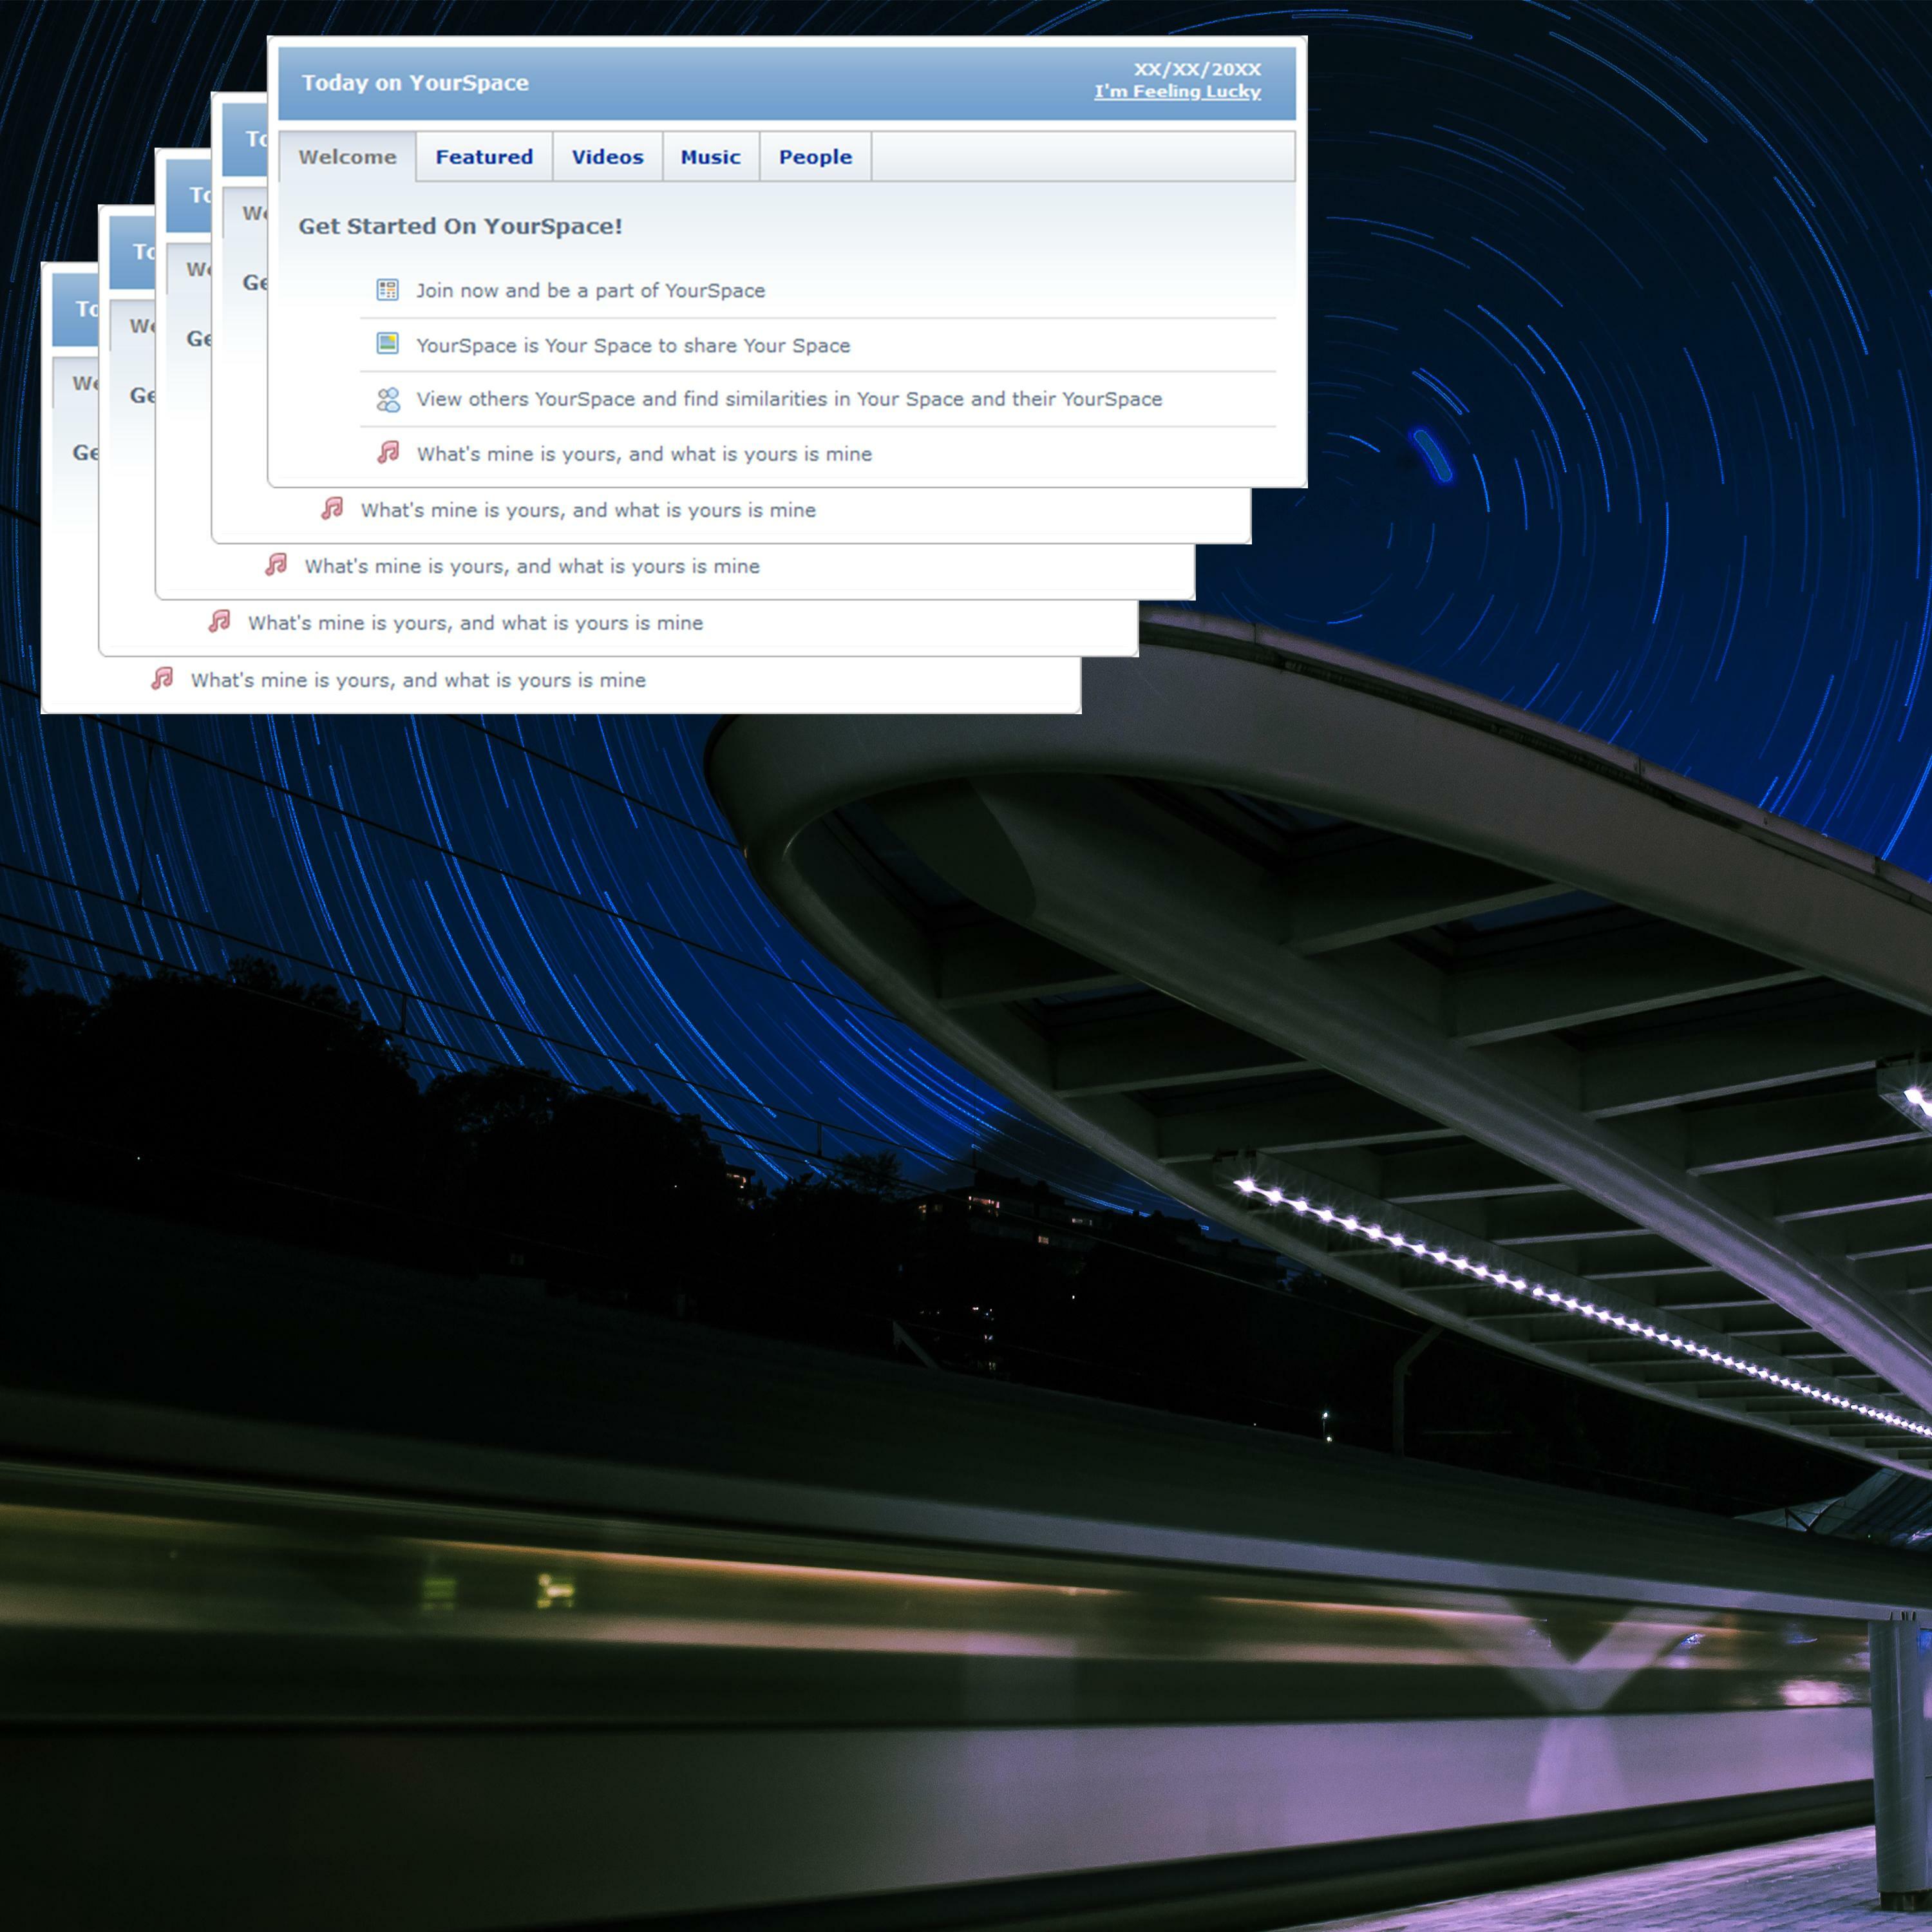1932x1932 pixels.
Task: Click the music note icon in the rearmost panel
Action: coord(162,679)
